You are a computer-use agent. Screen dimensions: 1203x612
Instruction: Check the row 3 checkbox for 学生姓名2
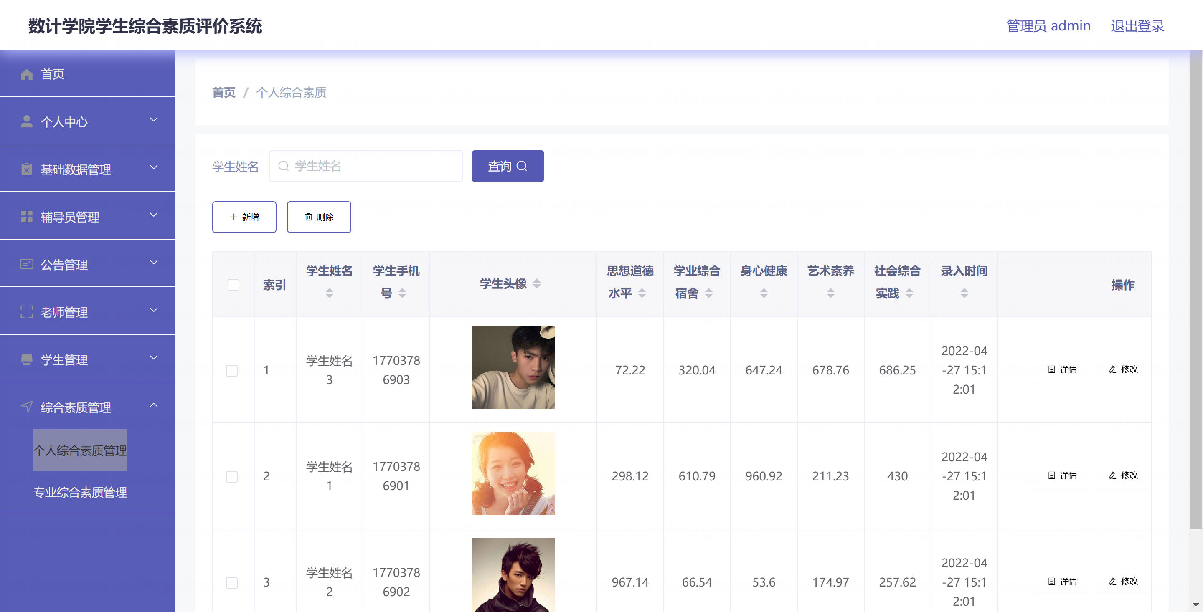tap(232, 583)
